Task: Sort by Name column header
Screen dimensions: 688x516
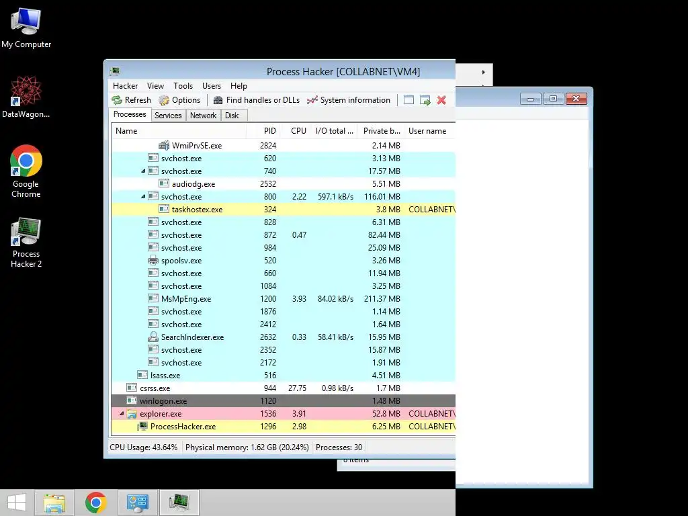Action: (x=178, y=131)
